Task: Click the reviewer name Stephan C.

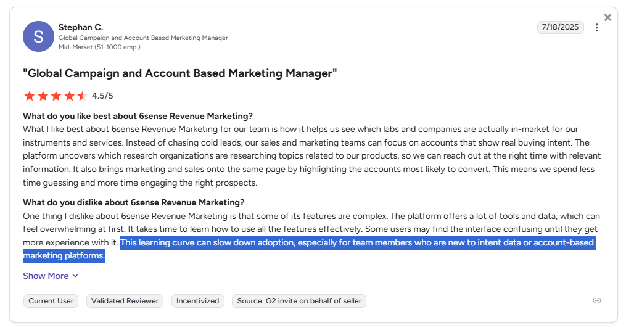Action: (x=81, y=27)
